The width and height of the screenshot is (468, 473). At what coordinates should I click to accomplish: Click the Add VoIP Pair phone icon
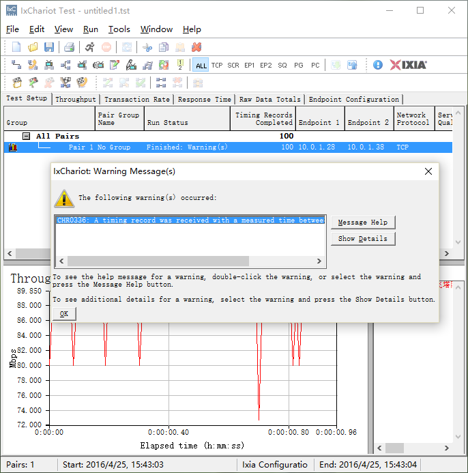33,65
